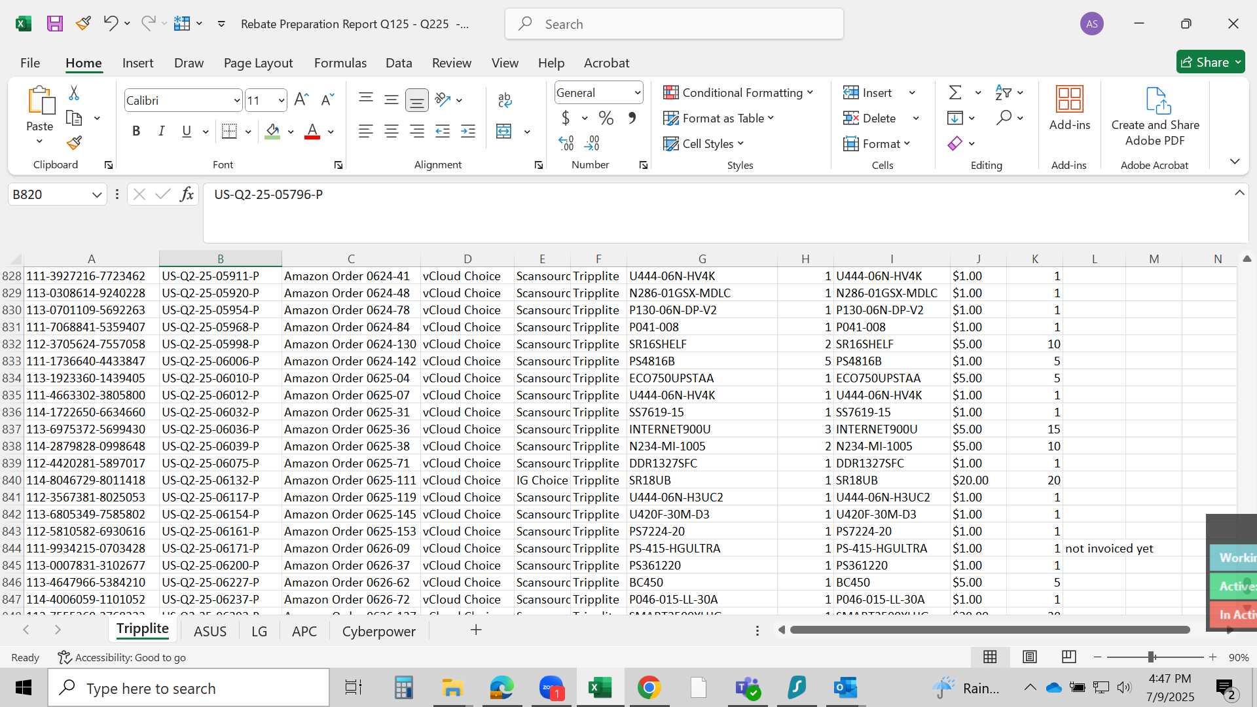This screenshot has height=707, width=1257.
Task: Open the font name Calibri dropdown
Action: point(237,100)
